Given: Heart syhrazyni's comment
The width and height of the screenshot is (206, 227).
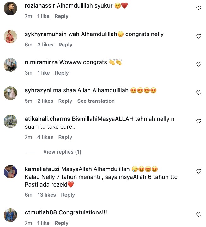Looking at the screenshot, I should (x=199, y=93).
